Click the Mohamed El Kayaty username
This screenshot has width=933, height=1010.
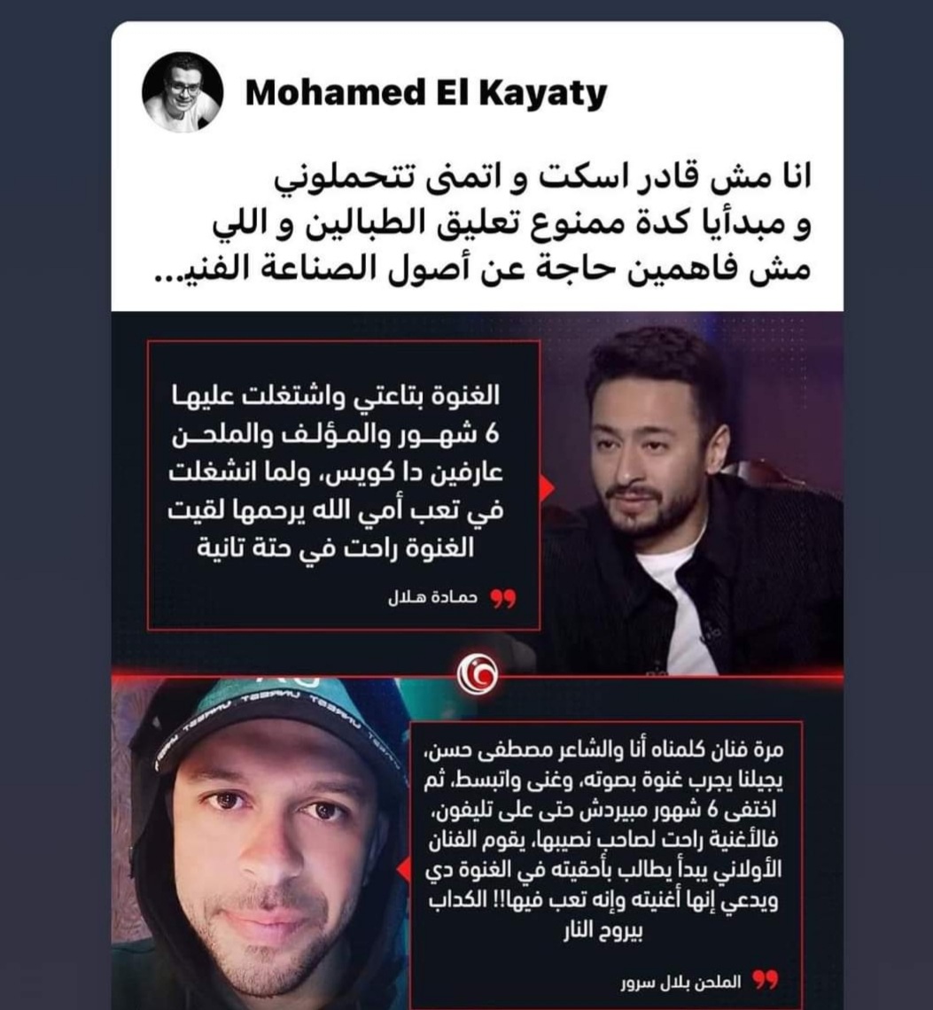pyautogui.click(x=426, y=93)
